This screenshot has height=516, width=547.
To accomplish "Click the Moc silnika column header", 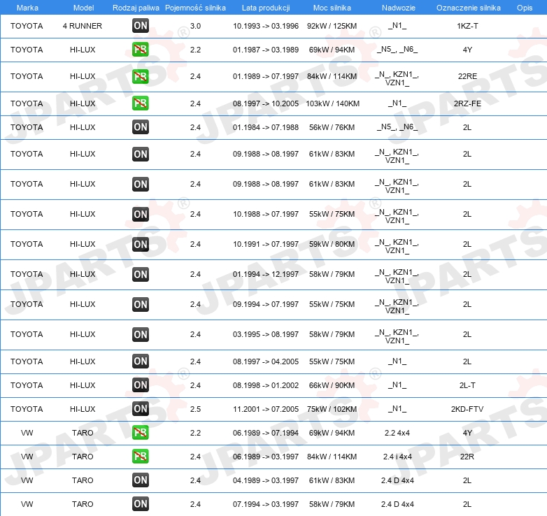I will click(332, 8).
